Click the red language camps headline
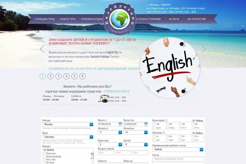The image size is (246, 164). point(92,41)
